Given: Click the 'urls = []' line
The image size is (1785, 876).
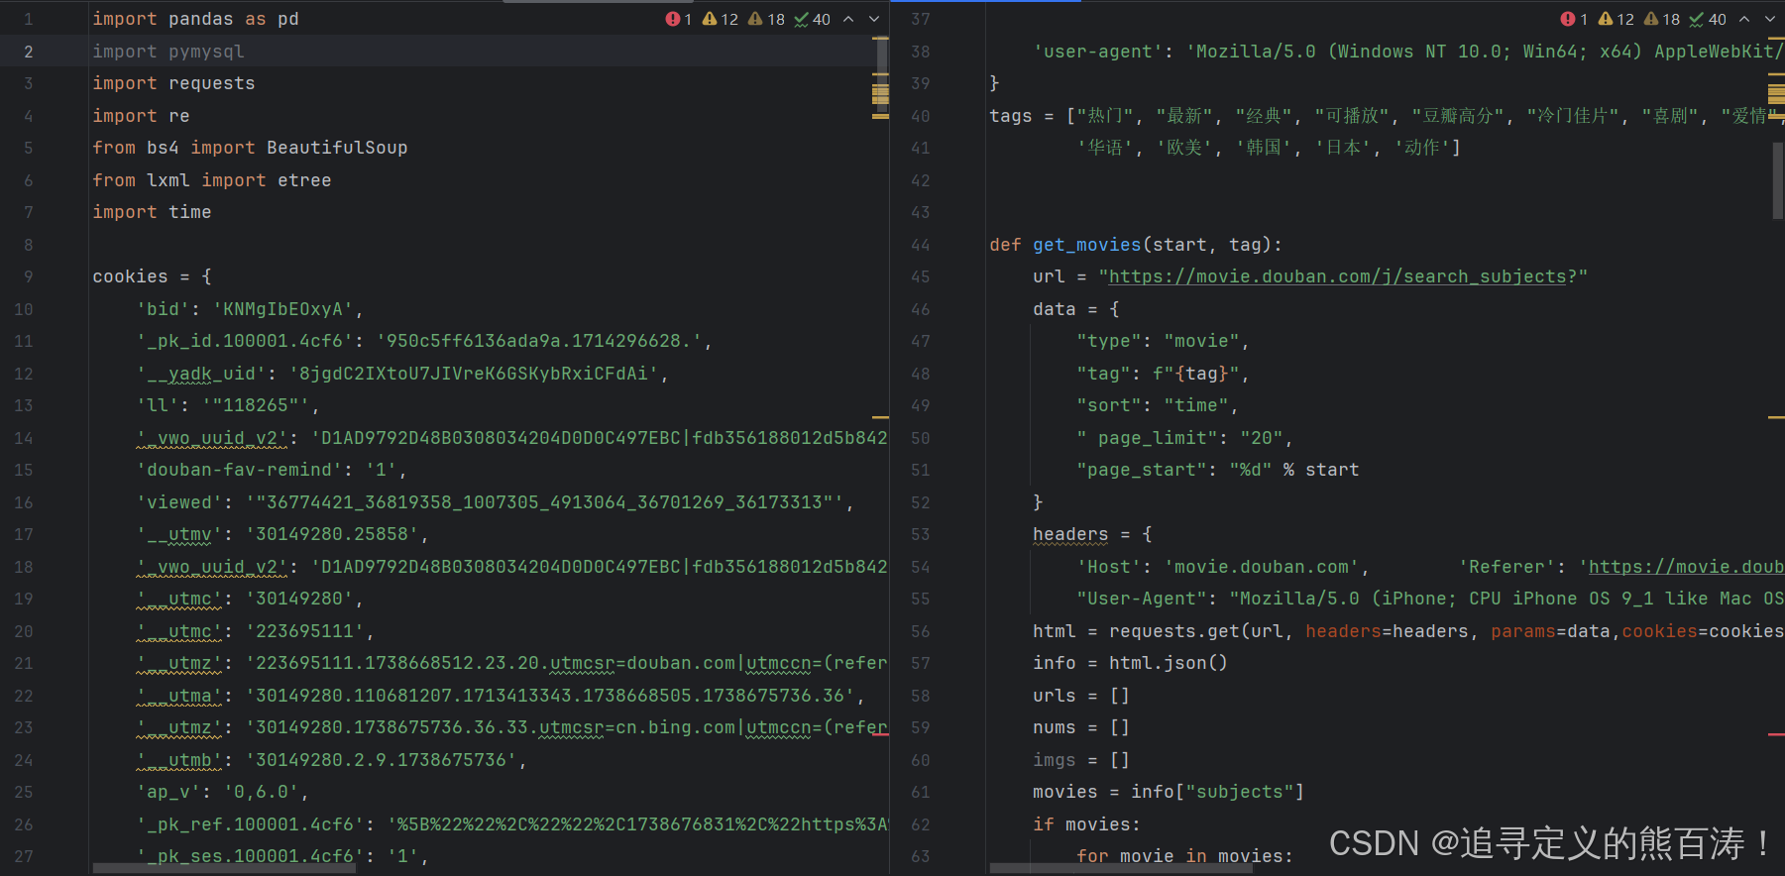Looking at the screenshot, I should [1081, 696].
